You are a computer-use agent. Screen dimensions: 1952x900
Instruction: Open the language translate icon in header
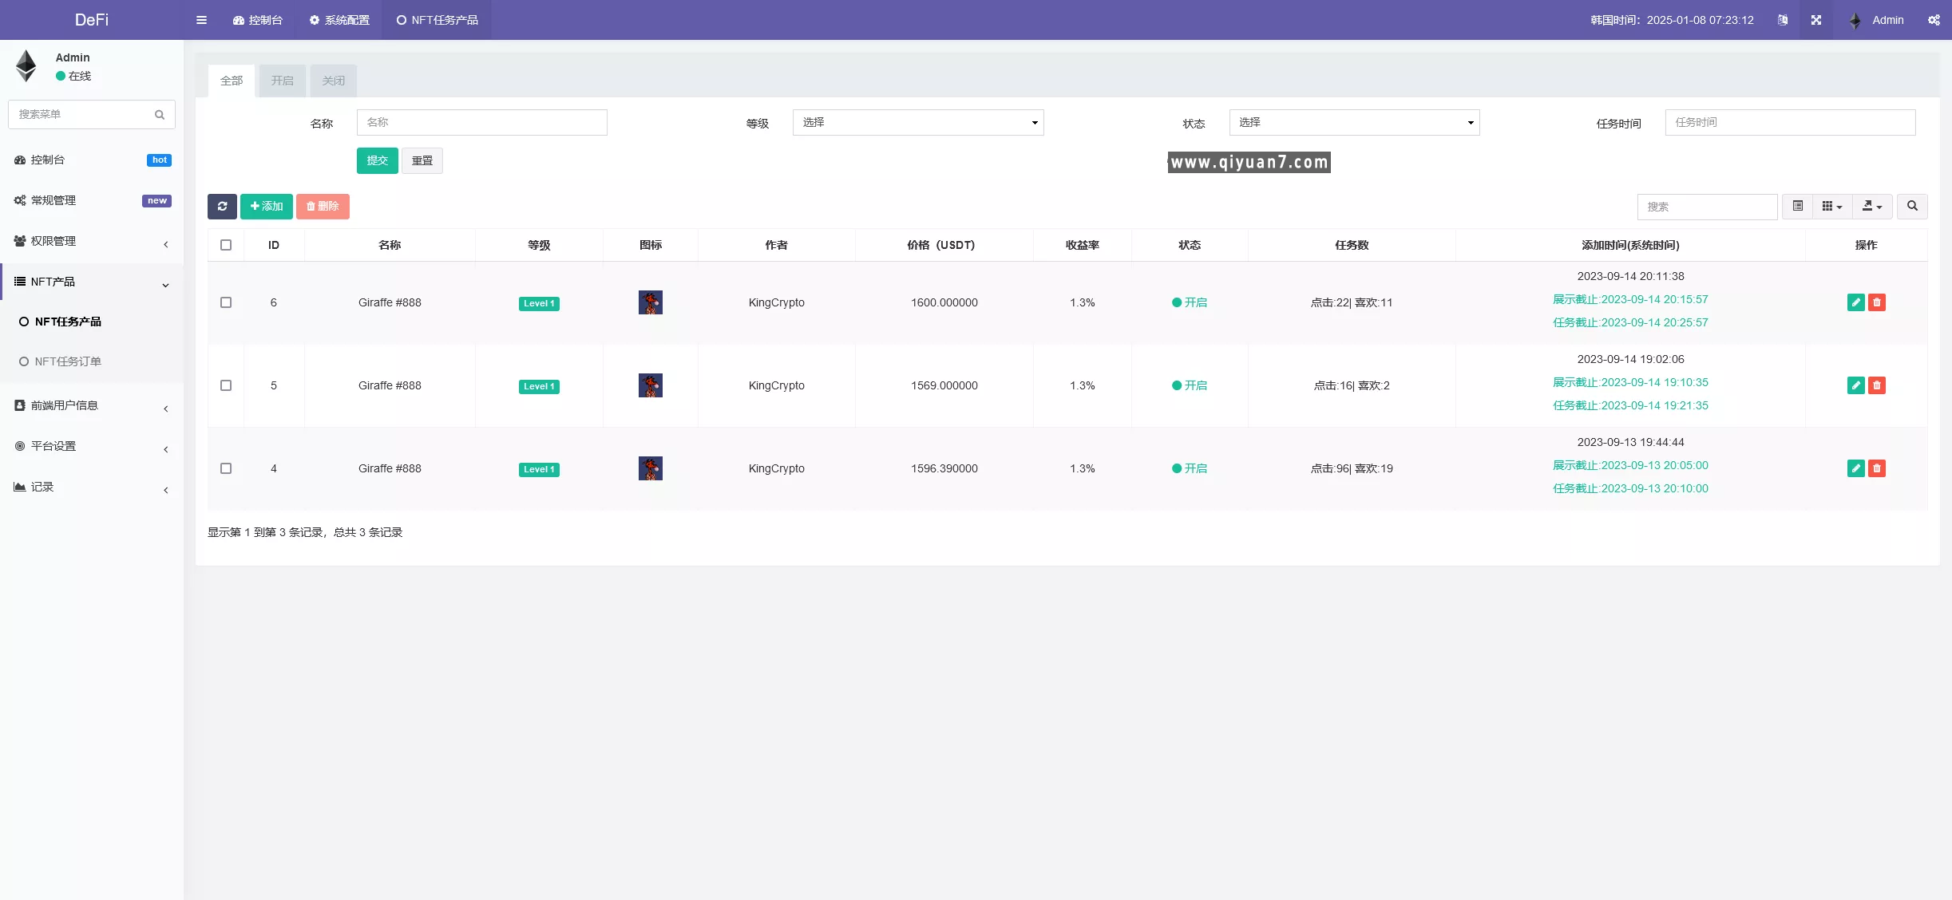coord(1783,20)
